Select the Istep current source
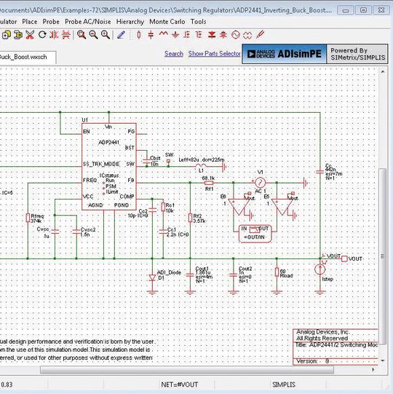The height and width of the screenshot is (394, 393). coord(320,269)
